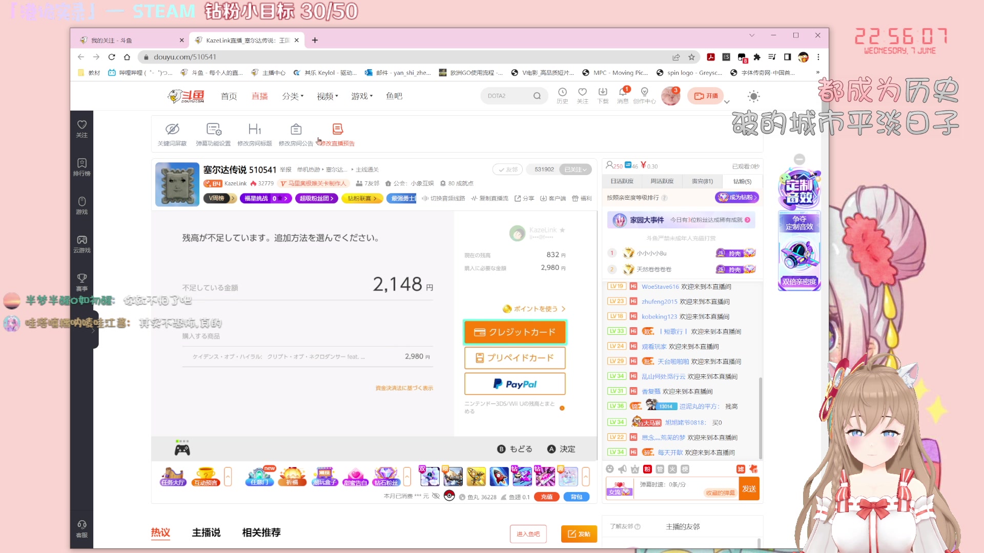Click 祈福 blessing icon
This screenshot has width=984, height=553.
pos(292,477)
